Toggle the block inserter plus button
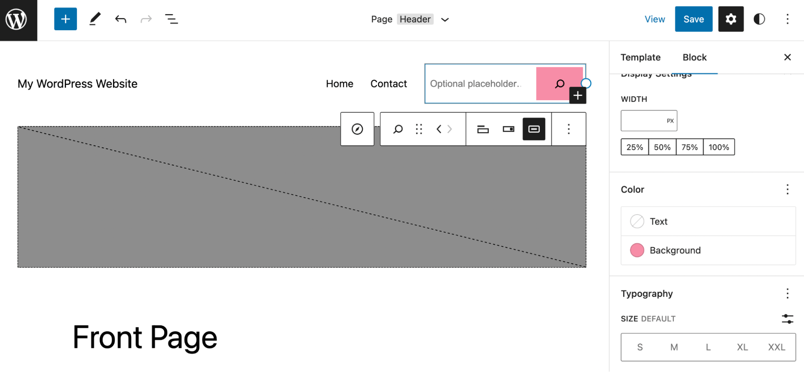 coord(66,19)
